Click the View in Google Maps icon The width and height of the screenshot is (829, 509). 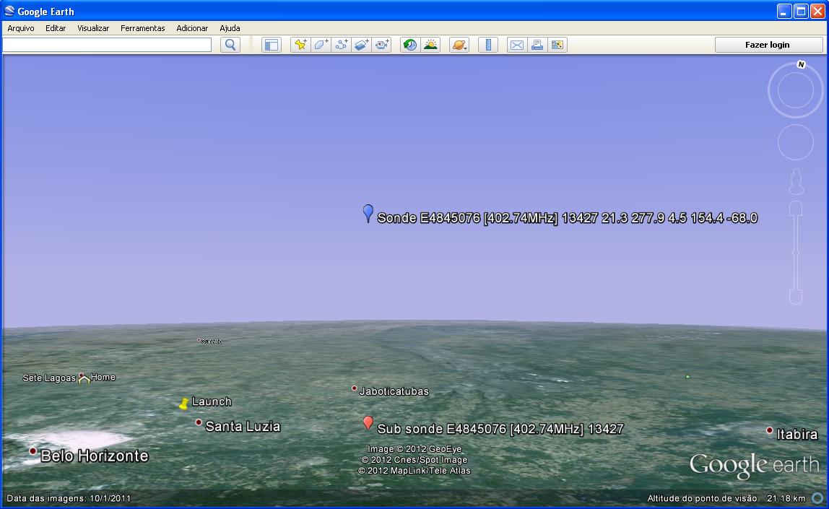(557, 45)
